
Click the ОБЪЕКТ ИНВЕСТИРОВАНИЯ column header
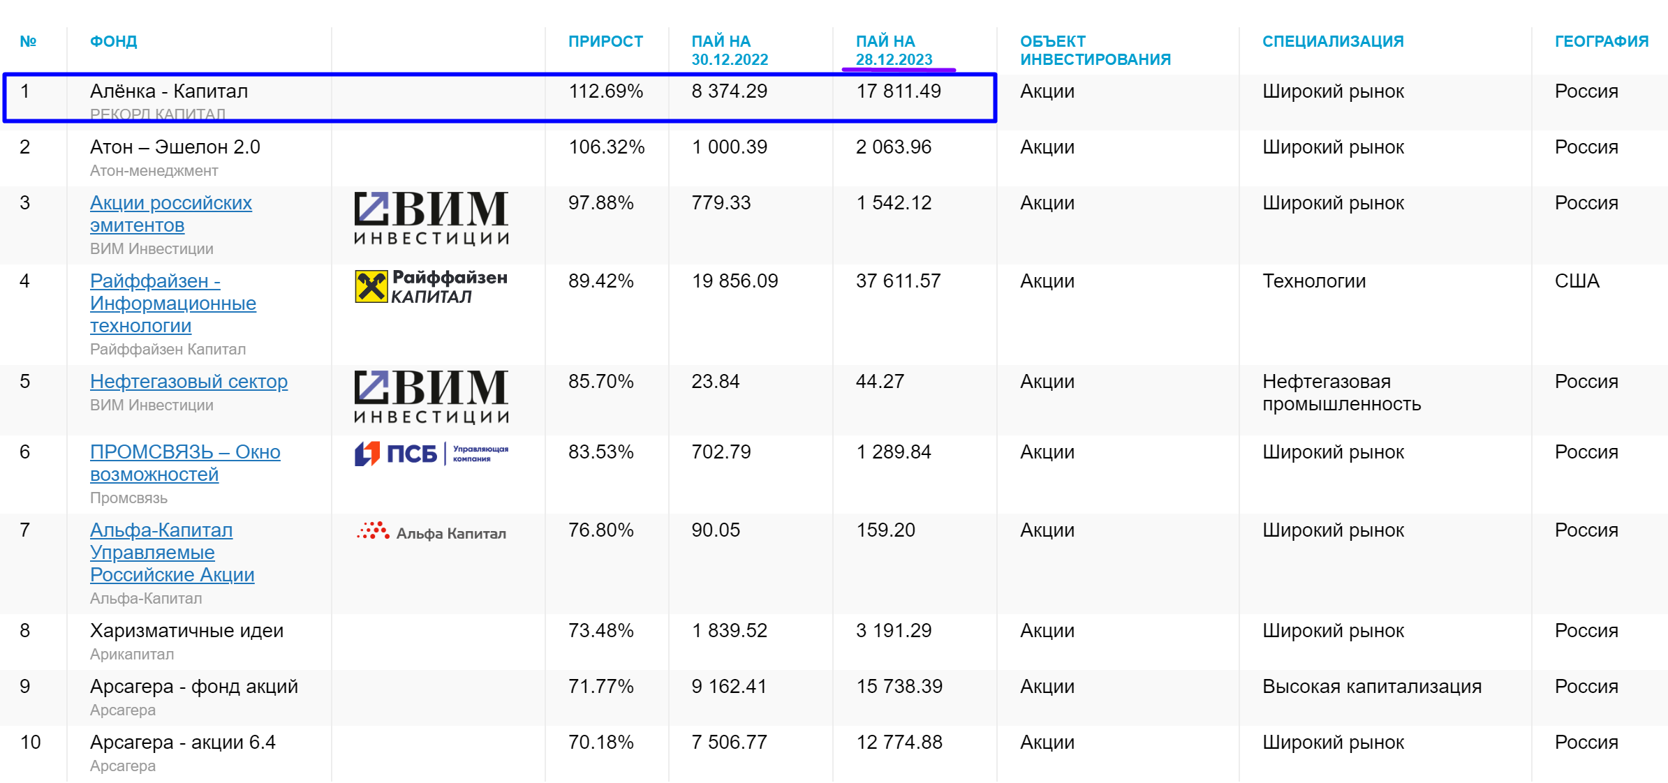pyautogui.click(x=1095, y=50)
